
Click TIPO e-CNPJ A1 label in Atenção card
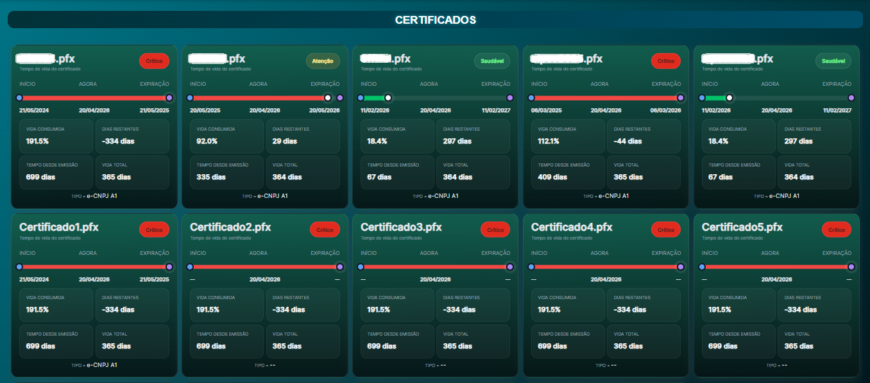pyautogui.click(x=265, y=196)
